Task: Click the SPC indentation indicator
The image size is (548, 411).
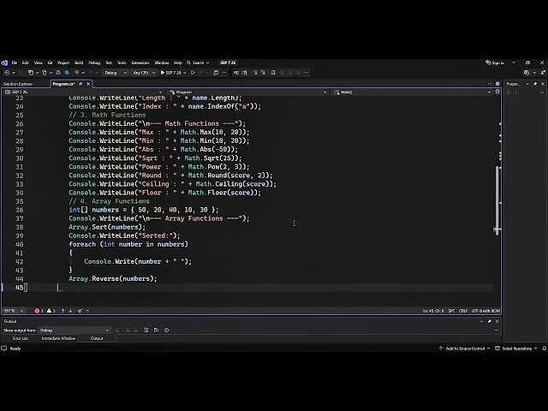Action: coord(451,311)
